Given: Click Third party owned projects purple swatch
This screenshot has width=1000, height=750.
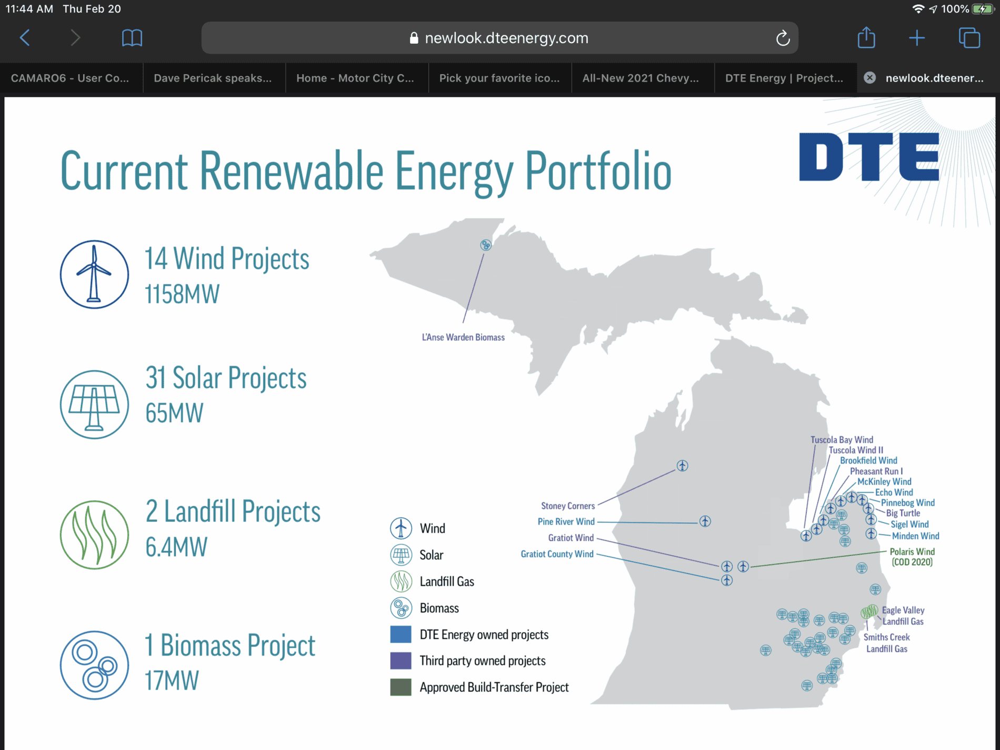Looking at the screenshot, I should point(401,661).
